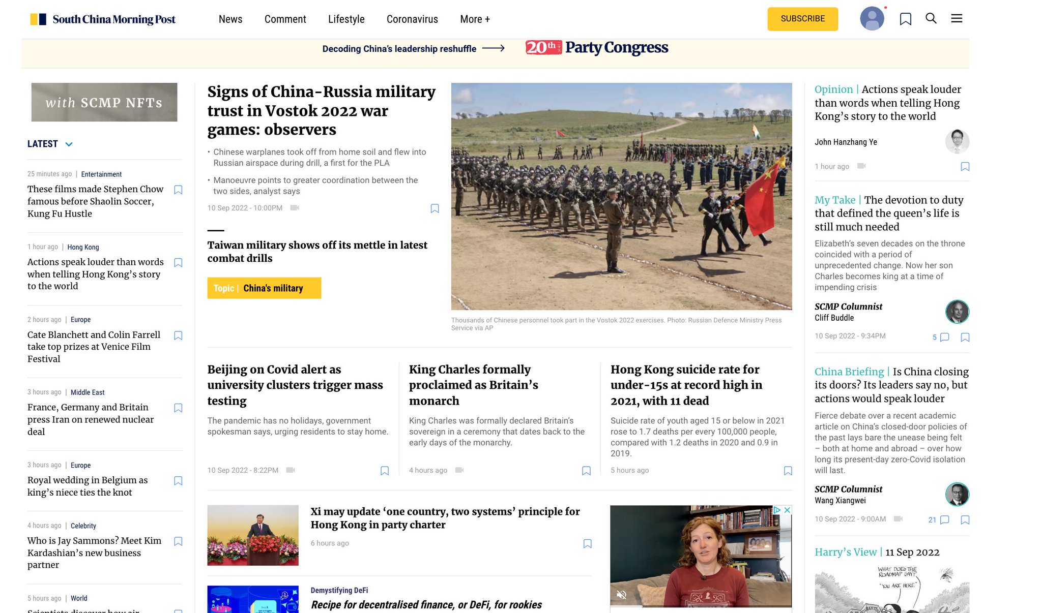
Task: Bookmark Actions speak louder in Latest list
Action: pos(178,263)
